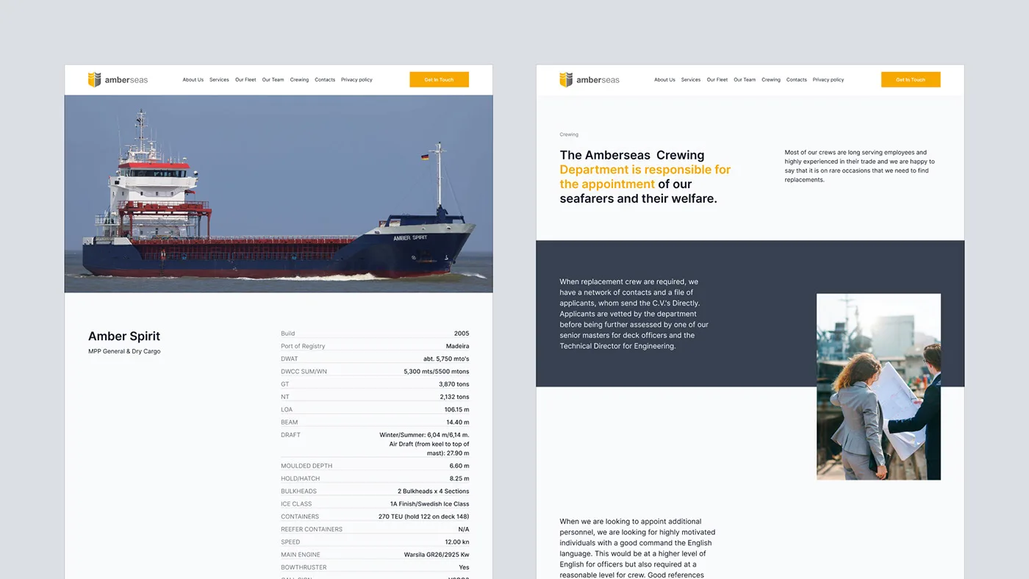Click '2 Bulkheads x 4 Sections' value
Screen dimensions: 1029x579
pos(434,492)
